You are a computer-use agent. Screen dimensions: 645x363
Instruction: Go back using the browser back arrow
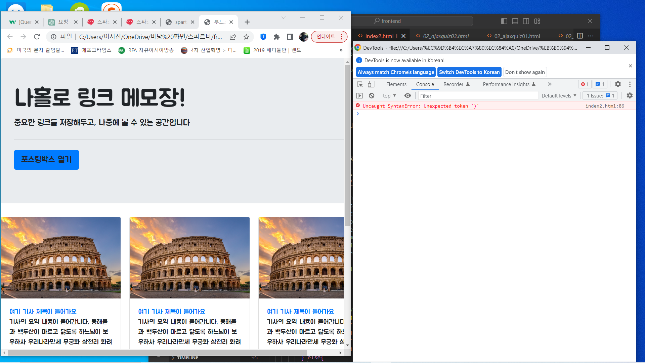(10, 37)
